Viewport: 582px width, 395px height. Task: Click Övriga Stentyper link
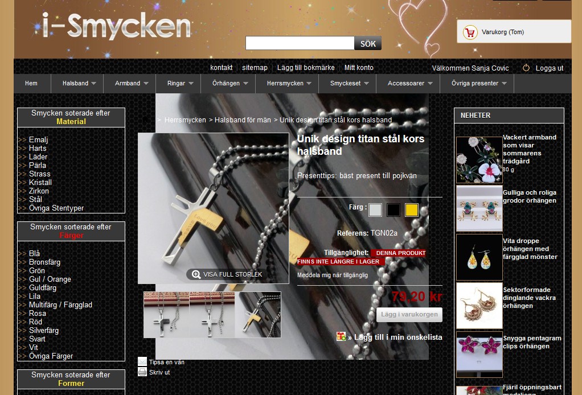pyautogui.click(x=56, y=208)
